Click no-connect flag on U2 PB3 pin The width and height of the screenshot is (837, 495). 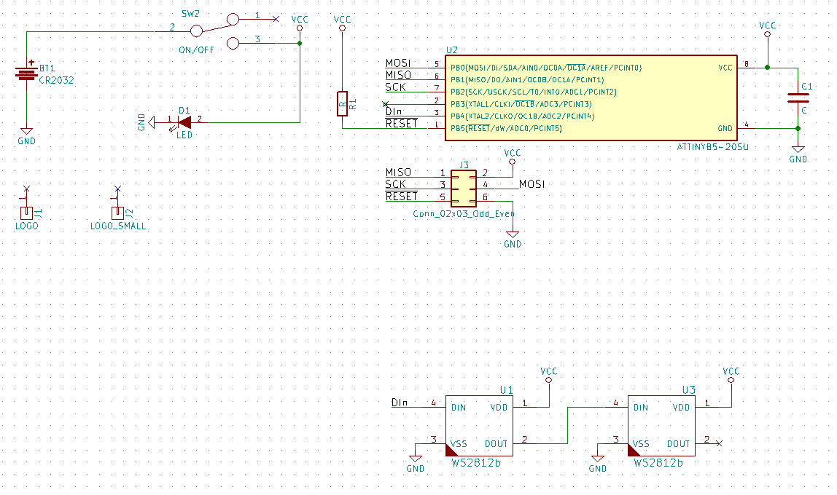386,104
